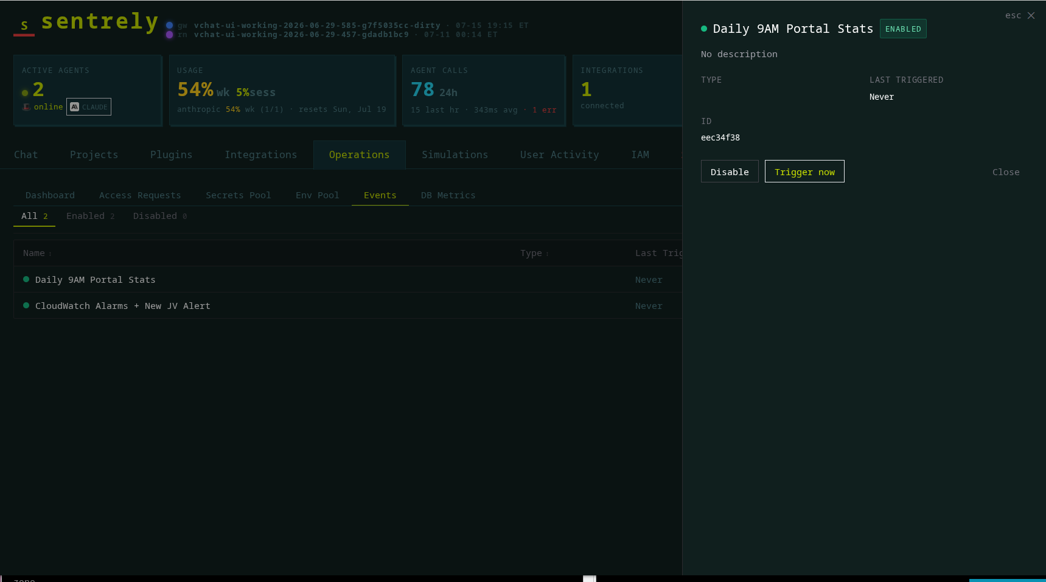The image size is (1046, 582).
Task: Close the panel with the X icon
Action: pos(1031,16)
